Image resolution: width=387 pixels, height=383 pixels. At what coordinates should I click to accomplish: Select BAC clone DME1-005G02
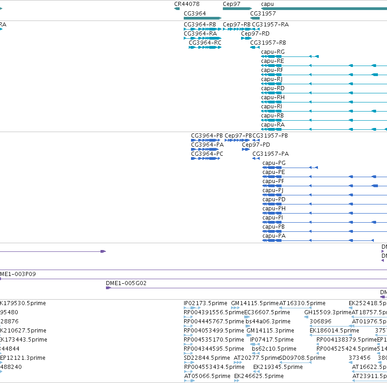click(x=126, y=283)
